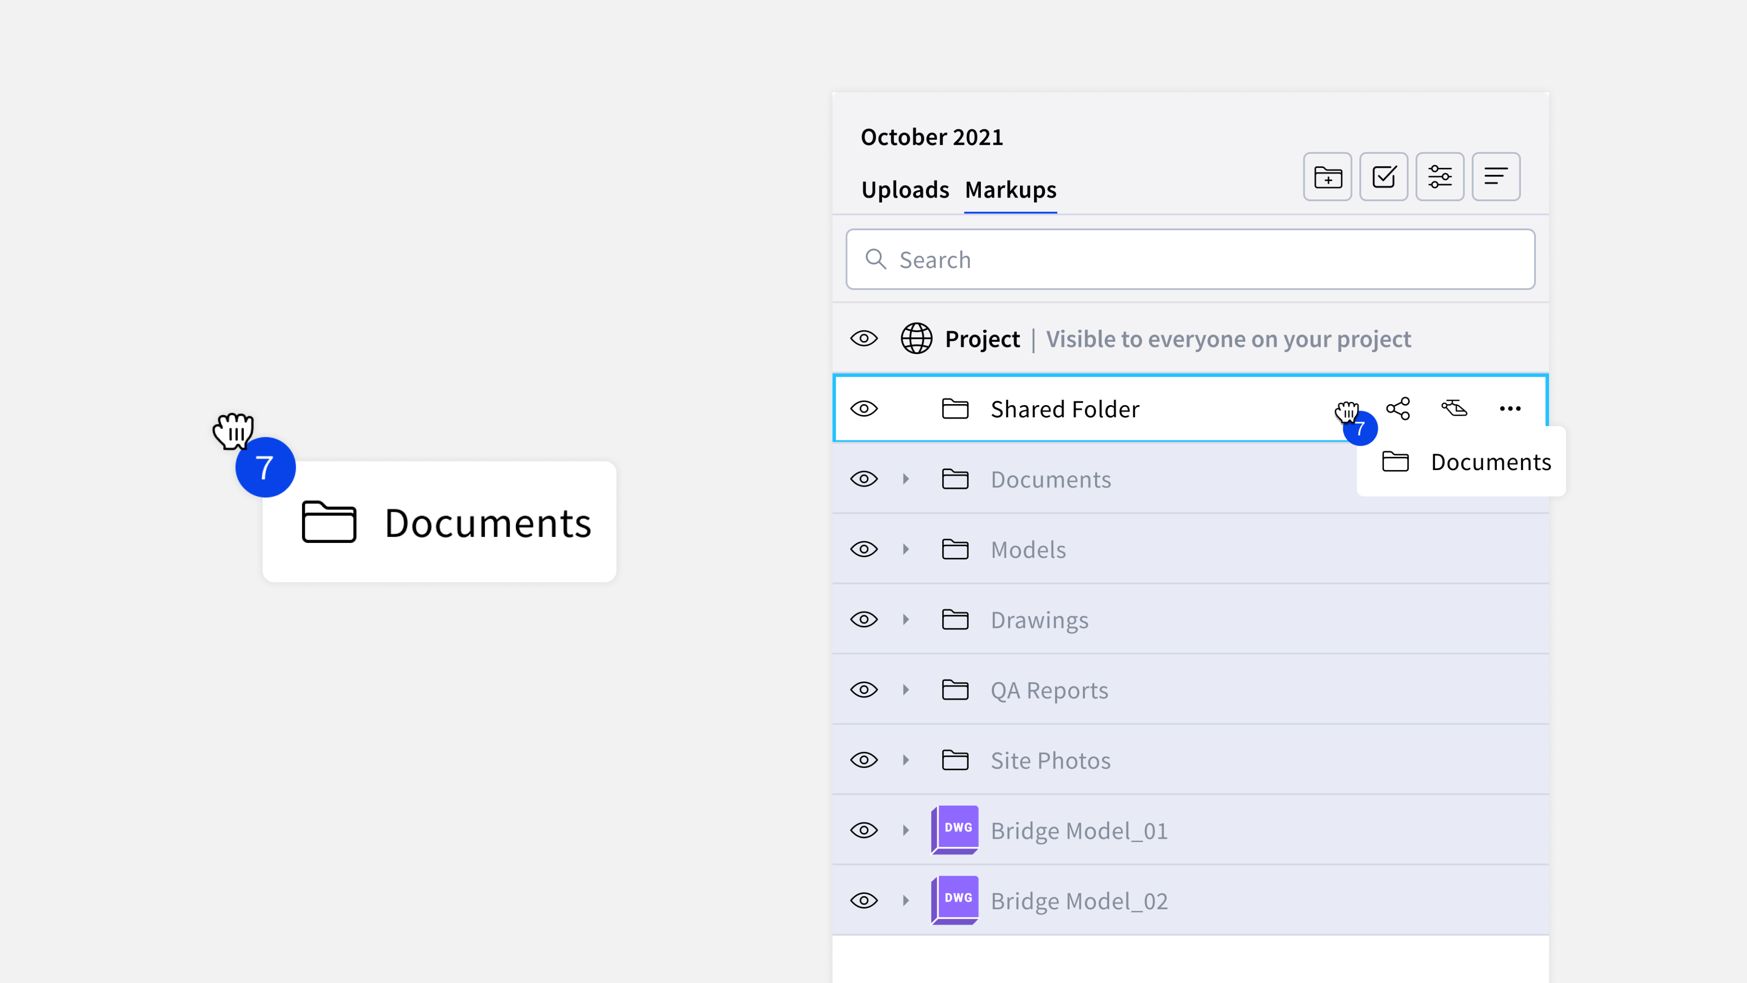Expand the Drawings folder arrow

[x=905, y=619]
